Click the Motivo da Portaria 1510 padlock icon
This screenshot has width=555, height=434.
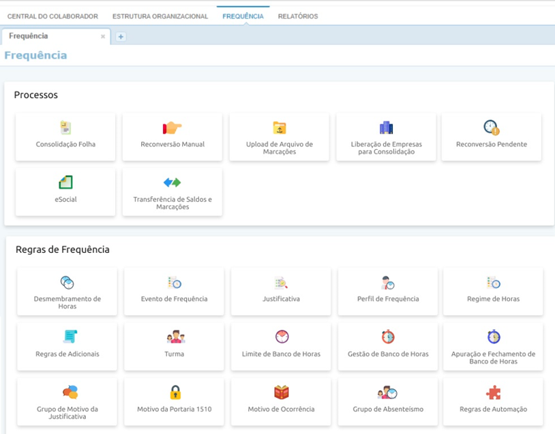(175, 392)
